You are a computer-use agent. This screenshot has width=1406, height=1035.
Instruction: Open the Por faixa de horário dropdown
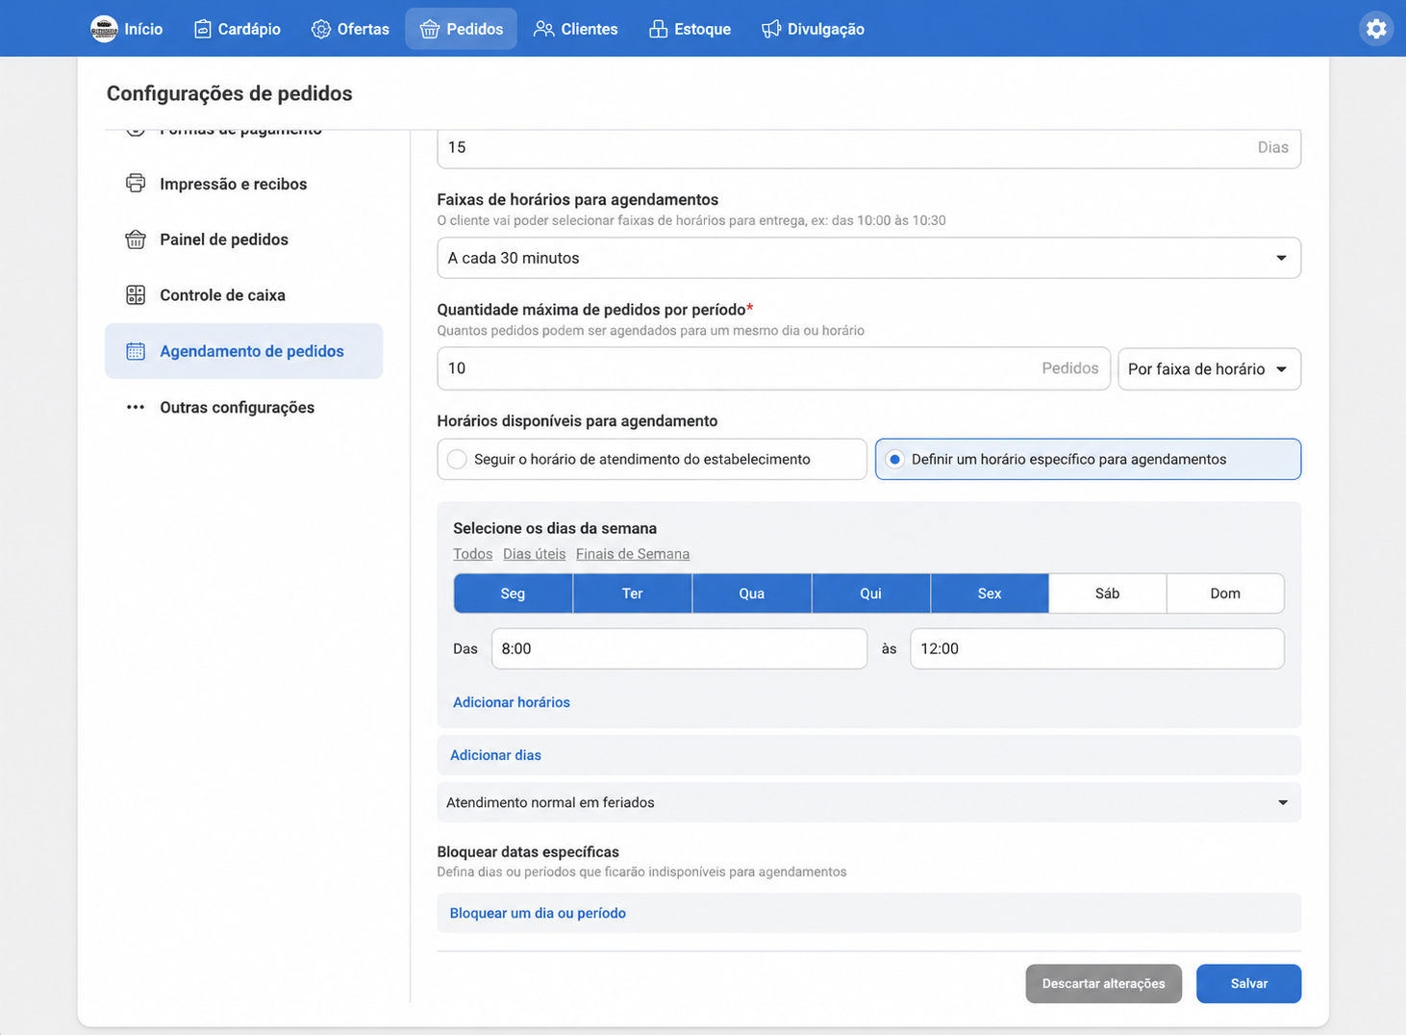tap(1209, 369)
